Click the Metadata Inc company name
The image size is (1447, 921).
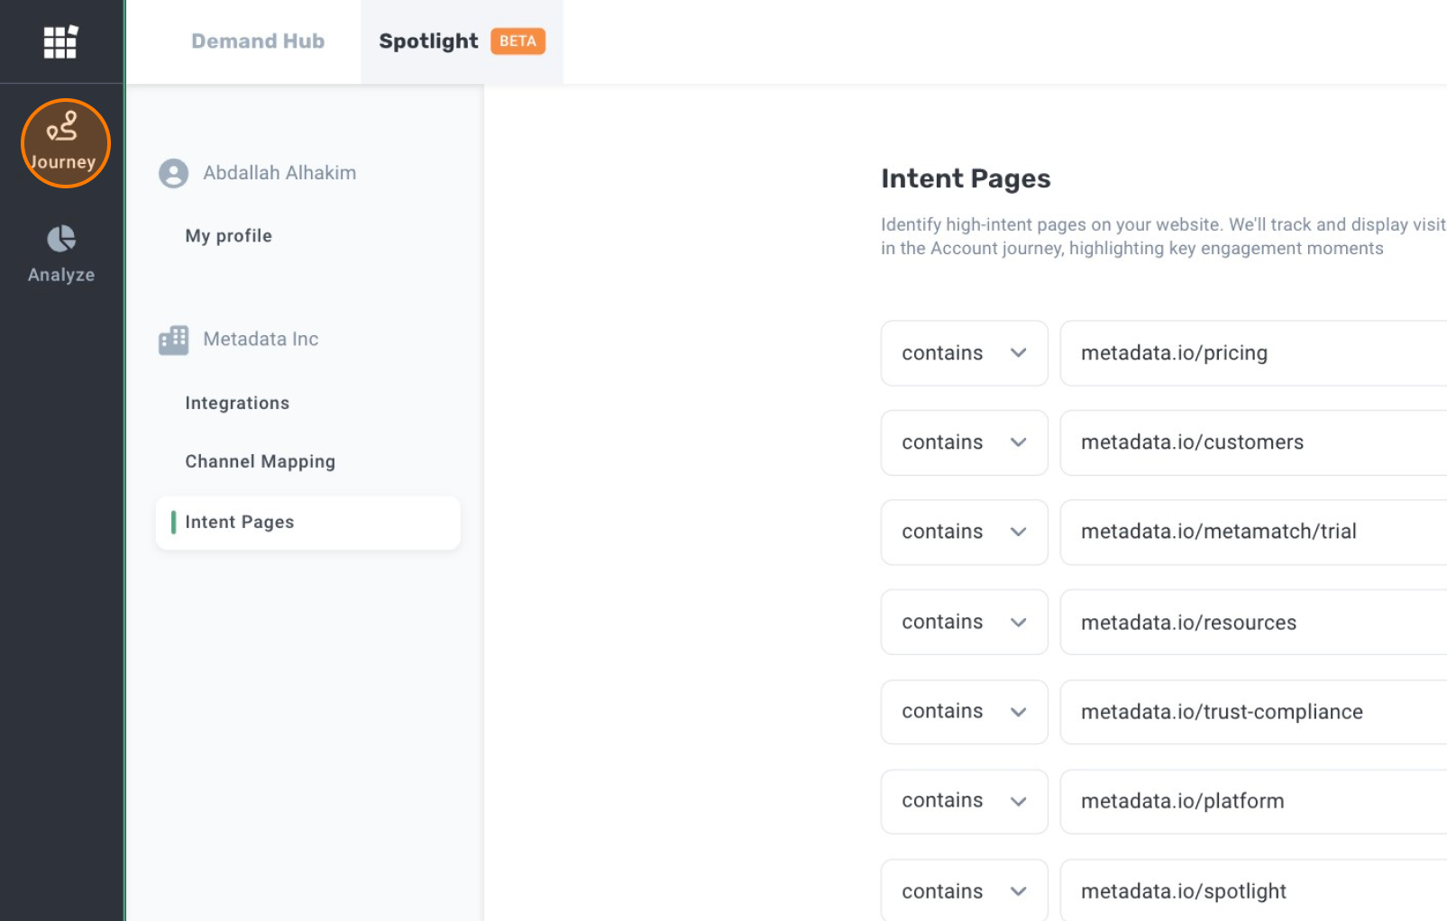(x=261, y=339)
